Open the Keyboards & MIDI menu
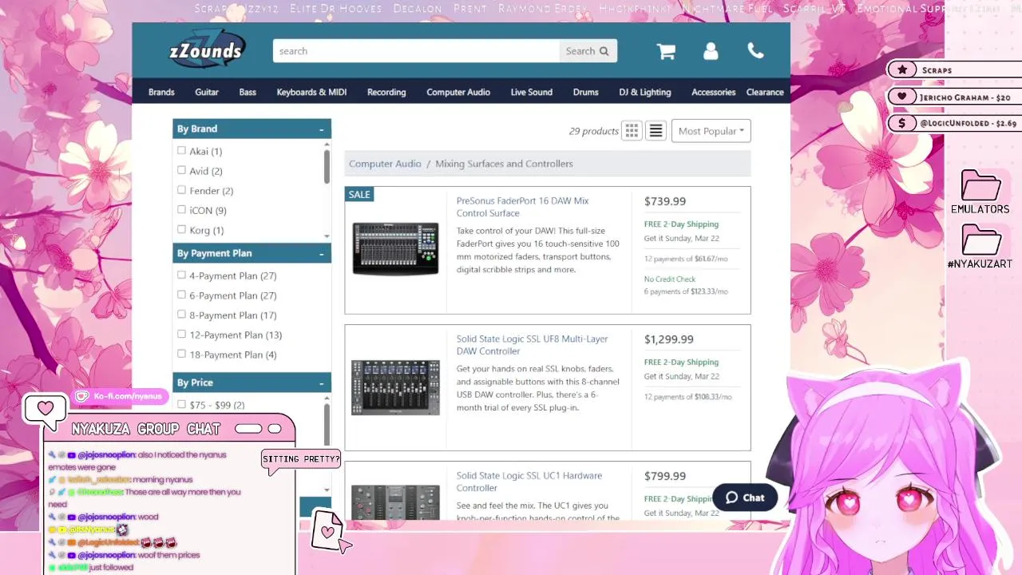Screen dimensions: 1022x575 (311, 92)
